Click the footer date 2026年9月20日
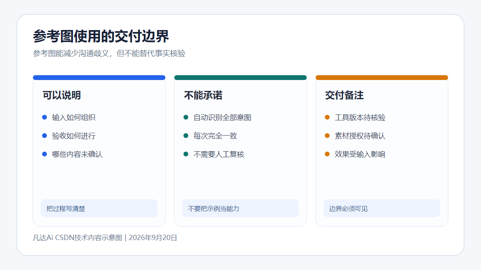This screenshot has height=270, width=481. pos(153,238)
